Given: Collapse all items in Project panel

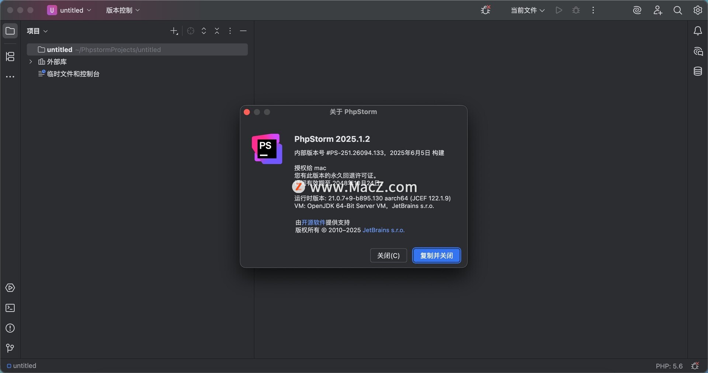Looking at the screenshot, I should point(217,31).
